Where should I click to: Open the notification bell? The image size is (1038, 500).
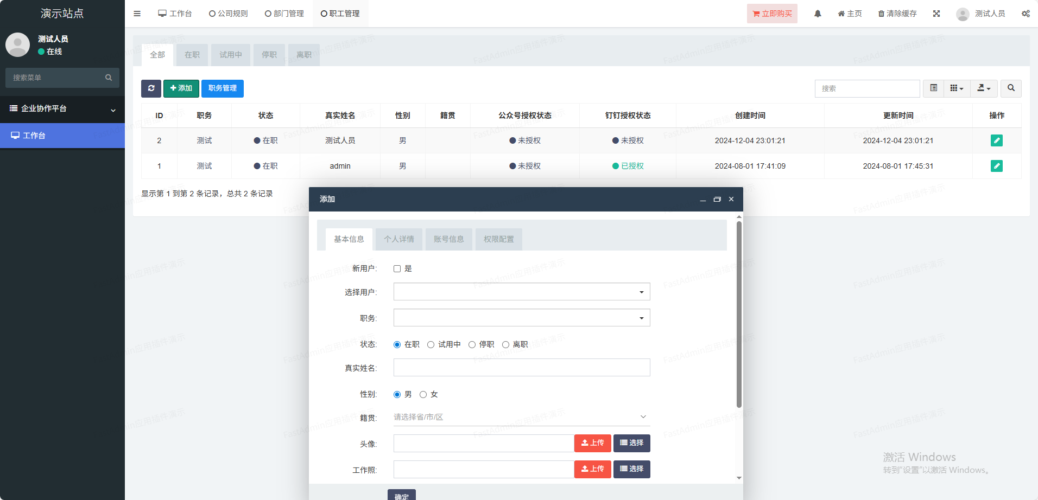[818, 14]
